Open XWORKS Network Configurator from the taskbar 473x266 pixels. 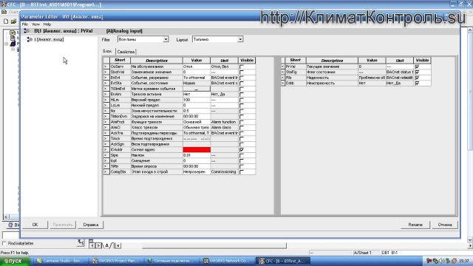click(x=227, y=261)
